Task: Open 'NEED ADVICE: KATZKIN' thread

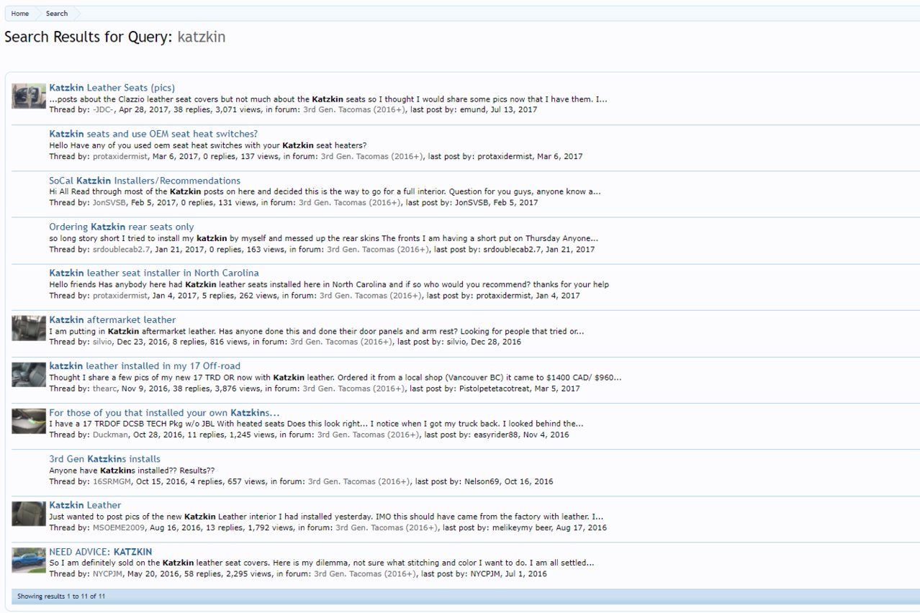Action: (x=101, y=552)
